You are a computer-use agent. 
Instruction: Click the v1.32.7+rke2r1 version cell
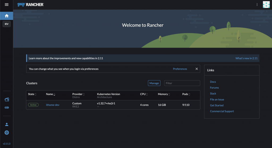pos(106,103)
